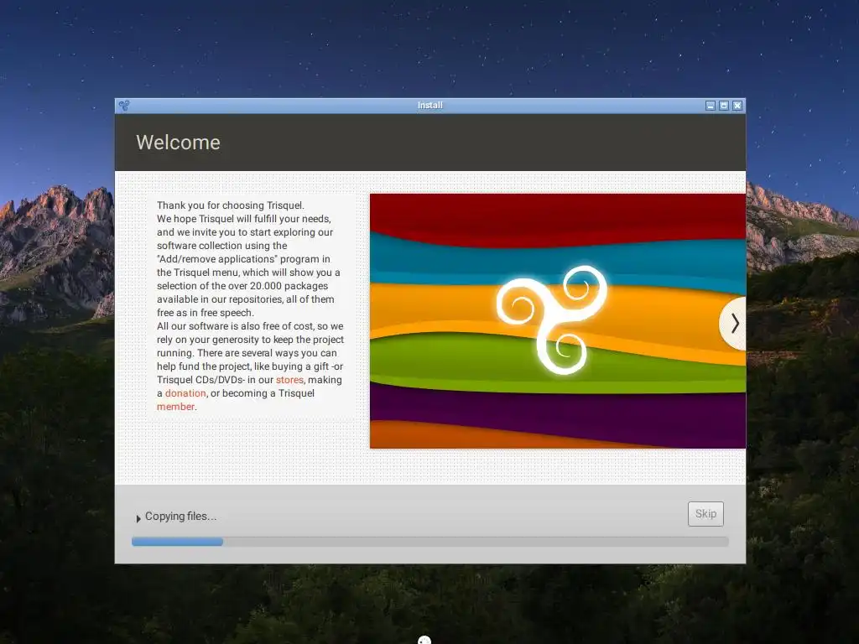Image resolution: width=859 pixels, height=644 pixels.
Task: Click the desktop cursor icon at bottom edge
Action: [x=424, y=640]
